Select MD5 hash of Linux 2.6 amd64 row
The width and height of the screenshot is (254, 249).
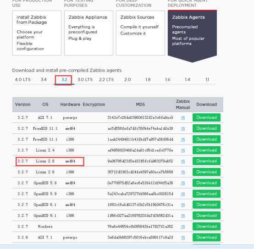(140, 161)
